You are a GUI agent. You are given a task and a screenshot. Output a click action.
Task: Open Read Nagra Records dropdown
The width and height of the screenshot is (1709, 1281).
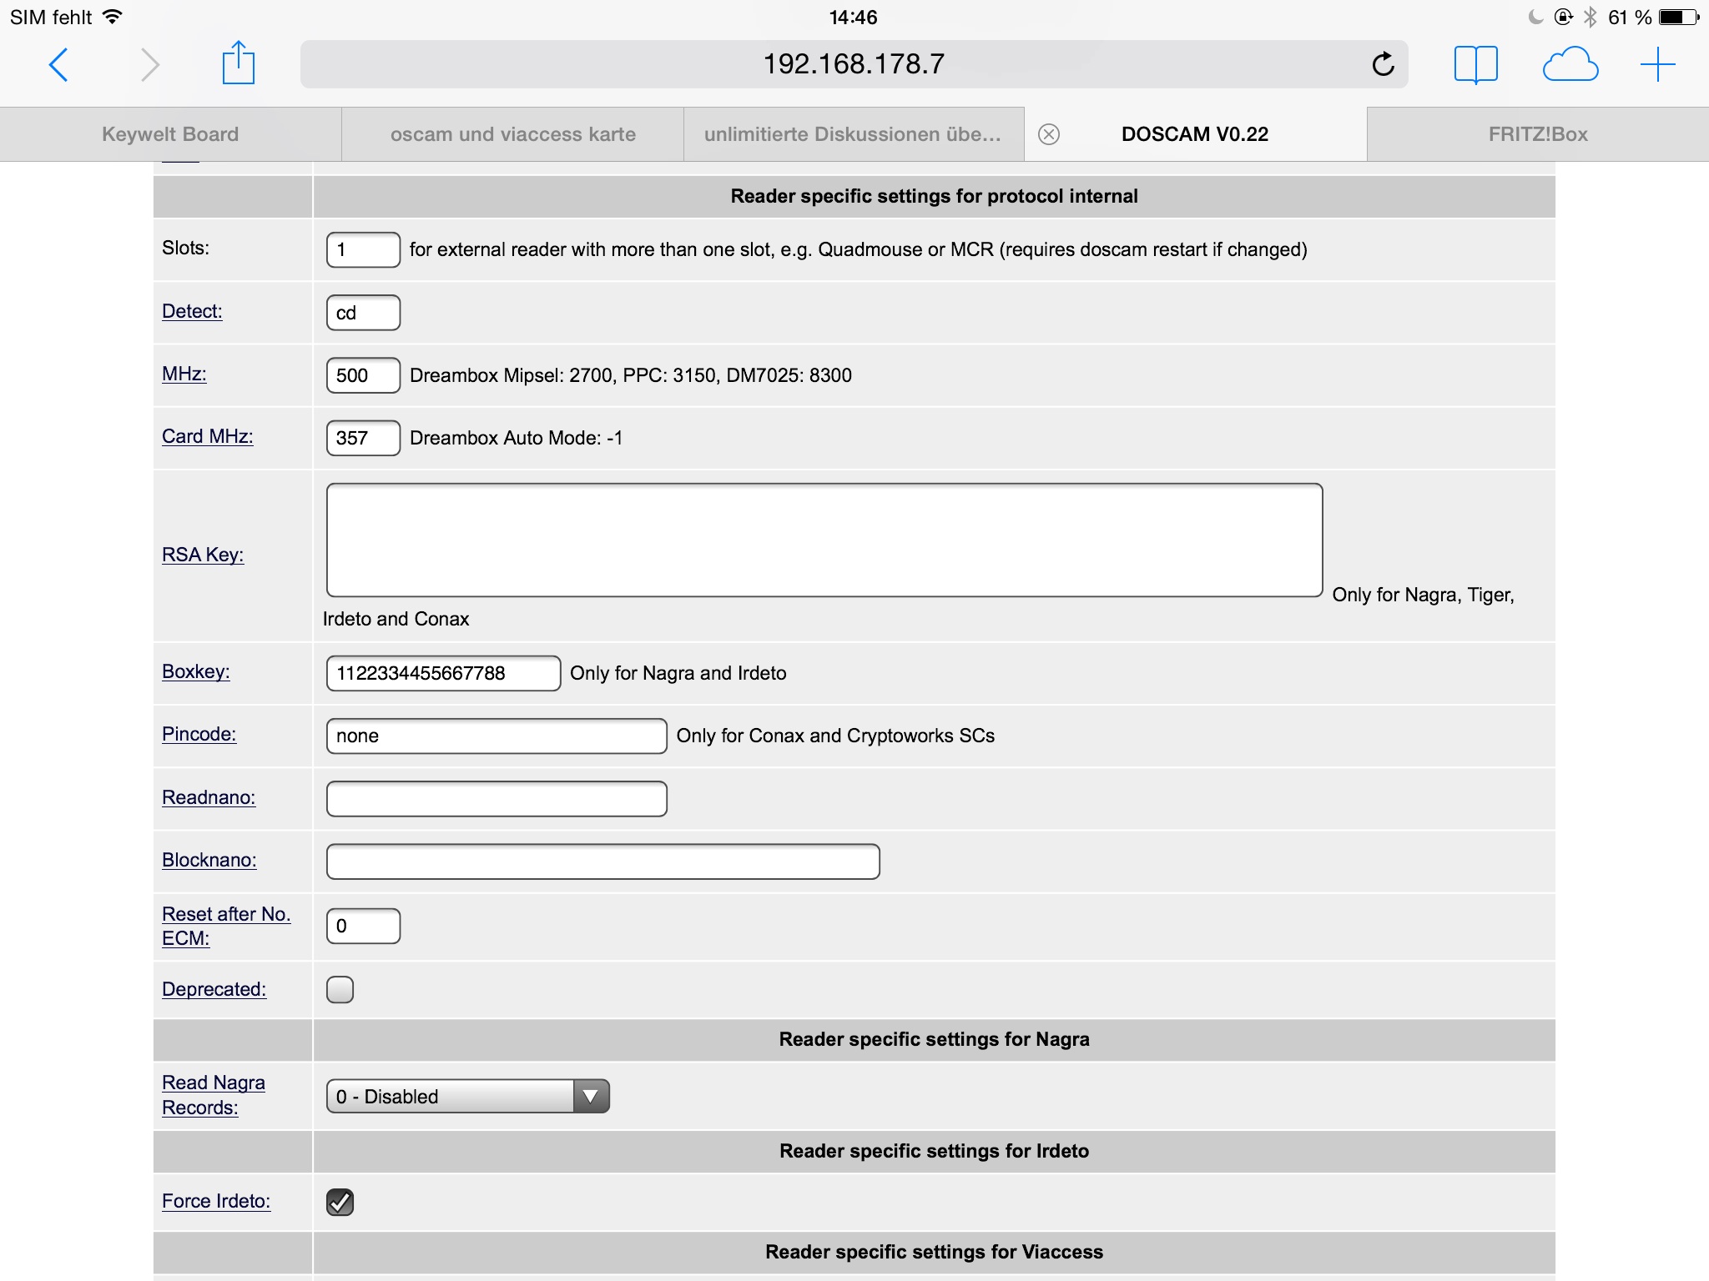pyautogui.click(x=467, y=1096)
